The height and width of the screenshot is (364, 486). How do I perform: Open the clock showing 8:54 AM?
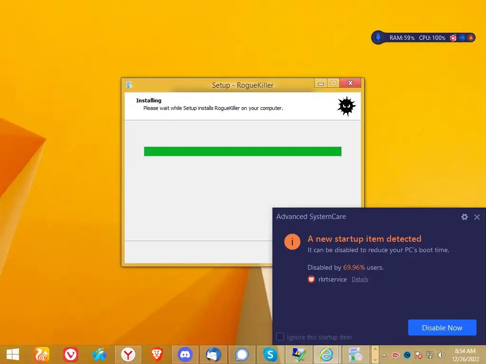click(x=465, y=355)
